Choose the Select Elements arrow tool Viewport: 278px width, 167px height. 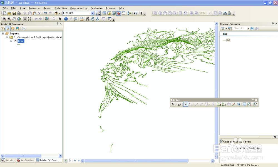click(x=60, y=19)
